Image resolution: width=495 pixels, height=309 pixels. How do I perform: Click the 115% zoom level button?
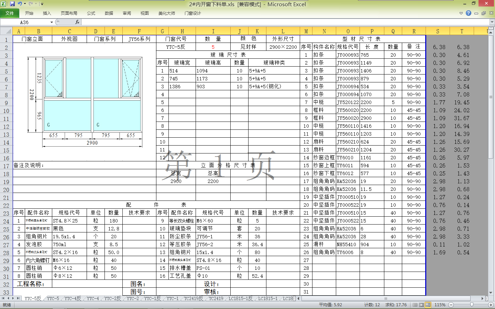[x=440, y=305]
